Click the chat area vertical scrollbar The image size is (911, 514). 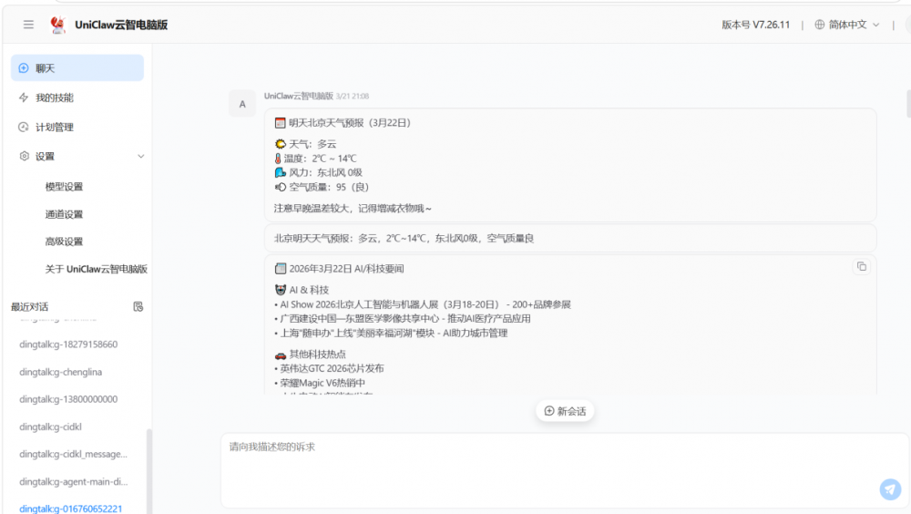click(907, 105)
